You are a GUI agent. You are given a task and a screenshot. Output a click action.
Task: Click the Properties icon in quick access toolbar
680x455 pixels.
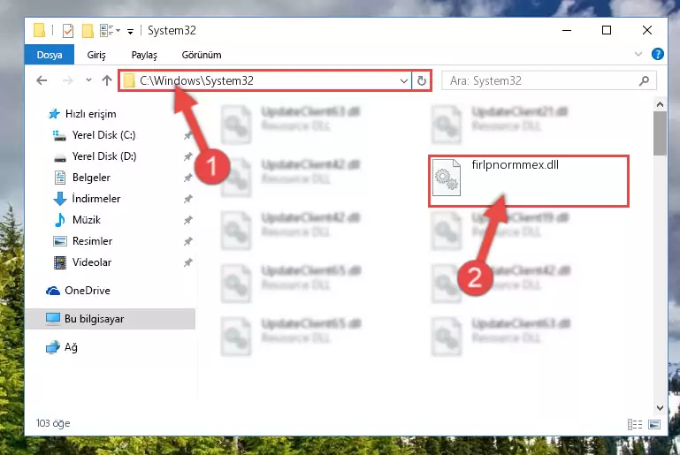pos(68,31)
